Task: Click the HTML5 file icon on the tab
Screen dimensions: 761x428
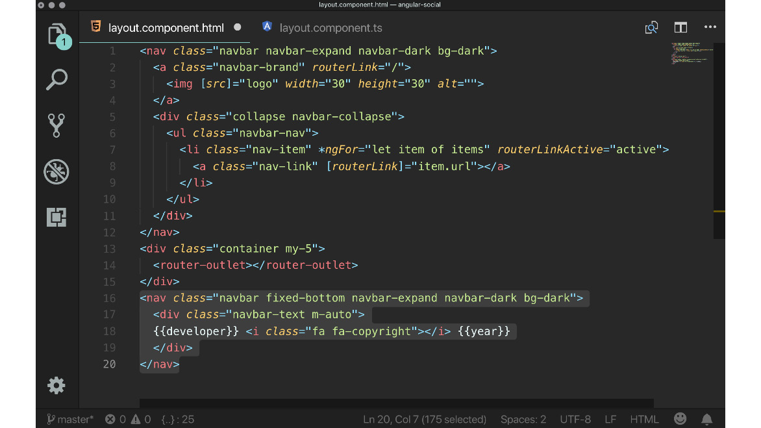Action: pos(96,27)
